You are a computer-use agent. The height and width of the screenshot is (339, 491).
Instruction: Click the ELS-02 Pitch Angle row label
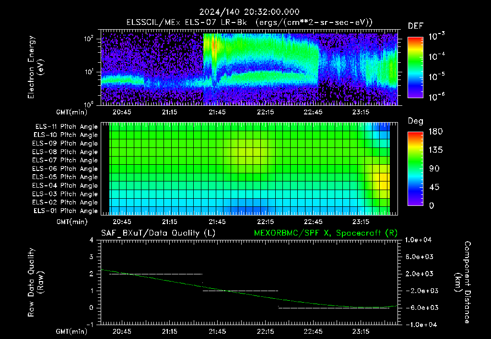(x=65, y=203)
